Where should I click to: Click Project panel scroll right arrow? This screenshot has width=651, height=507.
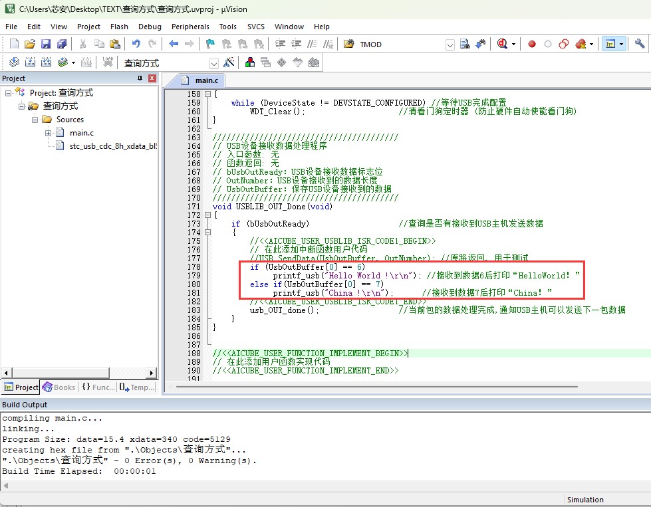coord(152,373)
